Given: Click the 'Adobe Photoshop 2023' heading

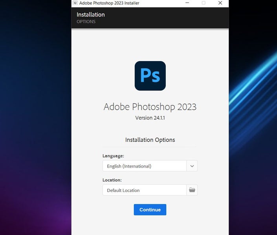Looking at the screenshot, I should point(150,107).
